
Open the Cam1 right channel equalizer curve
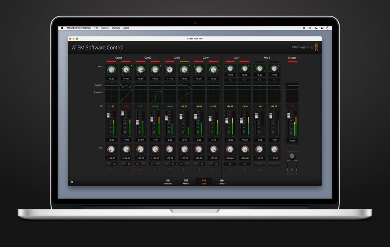(126, 85)
